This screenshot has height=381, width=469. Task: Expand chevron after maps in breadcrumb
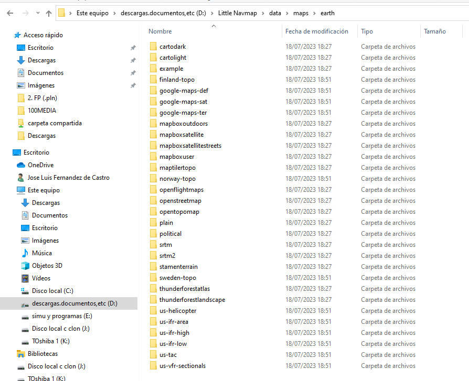tap(314, 13)
